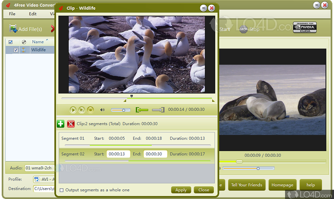Viewport: 334px width, 199px height.
Task: Open the Edit menu
Action: tap(32, 14)
